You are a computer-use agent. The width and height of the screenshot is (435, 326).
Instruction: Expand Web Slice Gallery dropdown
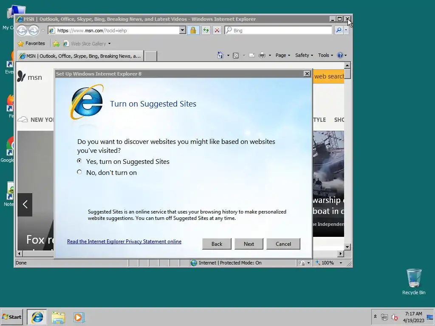[109, 44]
